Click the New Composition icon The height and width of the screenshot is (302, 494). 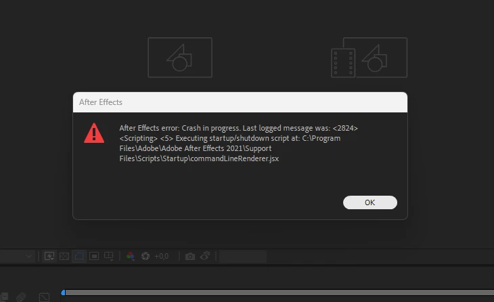[x=180, y=58]
